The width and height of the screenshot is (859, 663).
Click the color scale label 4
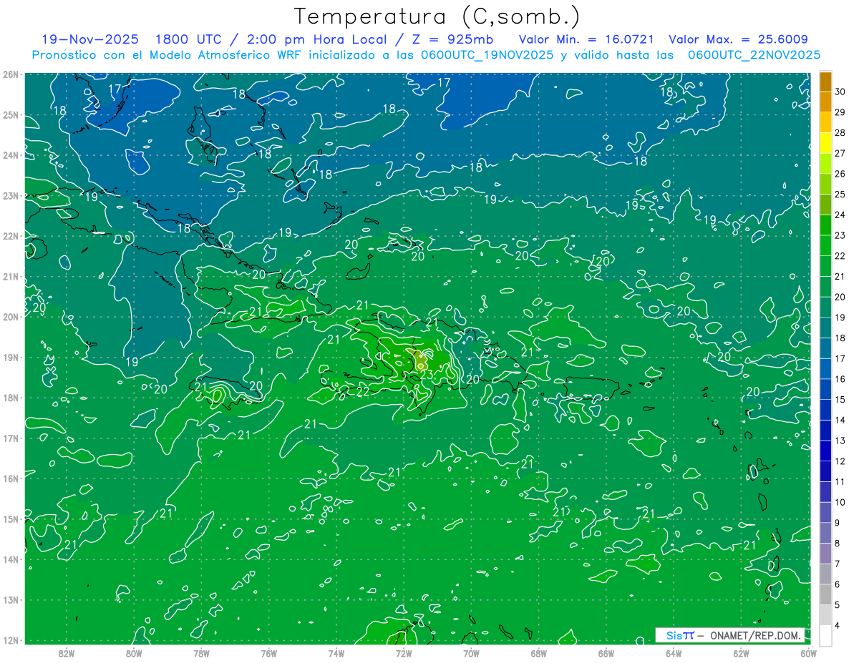click(x=838, y=625)
